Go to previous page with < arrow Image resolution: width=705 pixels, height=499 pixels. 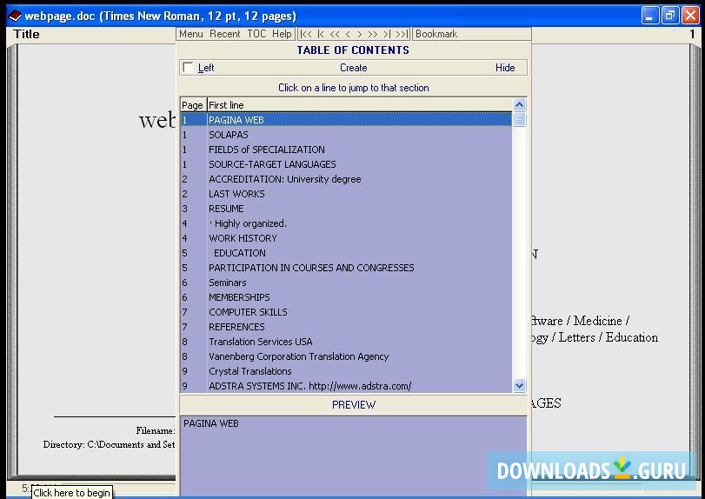(x=348, y=34)
